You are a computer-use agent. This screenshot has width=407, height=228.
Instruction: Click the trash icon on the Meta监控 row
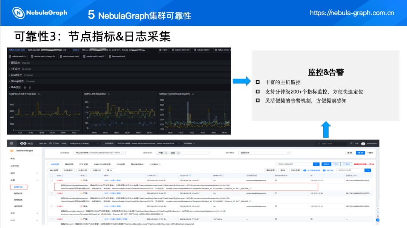coord(30,87)
